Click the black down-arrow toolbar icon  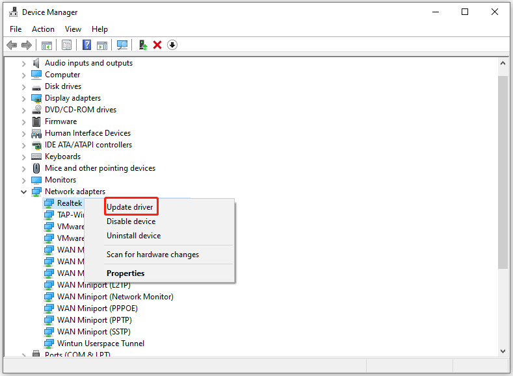[172, 45]
